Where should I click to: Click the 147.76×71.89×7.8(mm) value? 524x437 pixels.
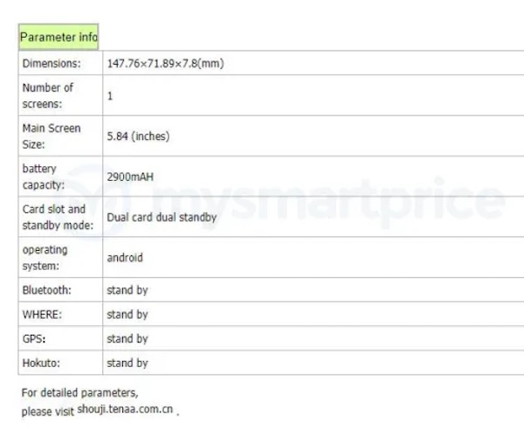(165, 63)
